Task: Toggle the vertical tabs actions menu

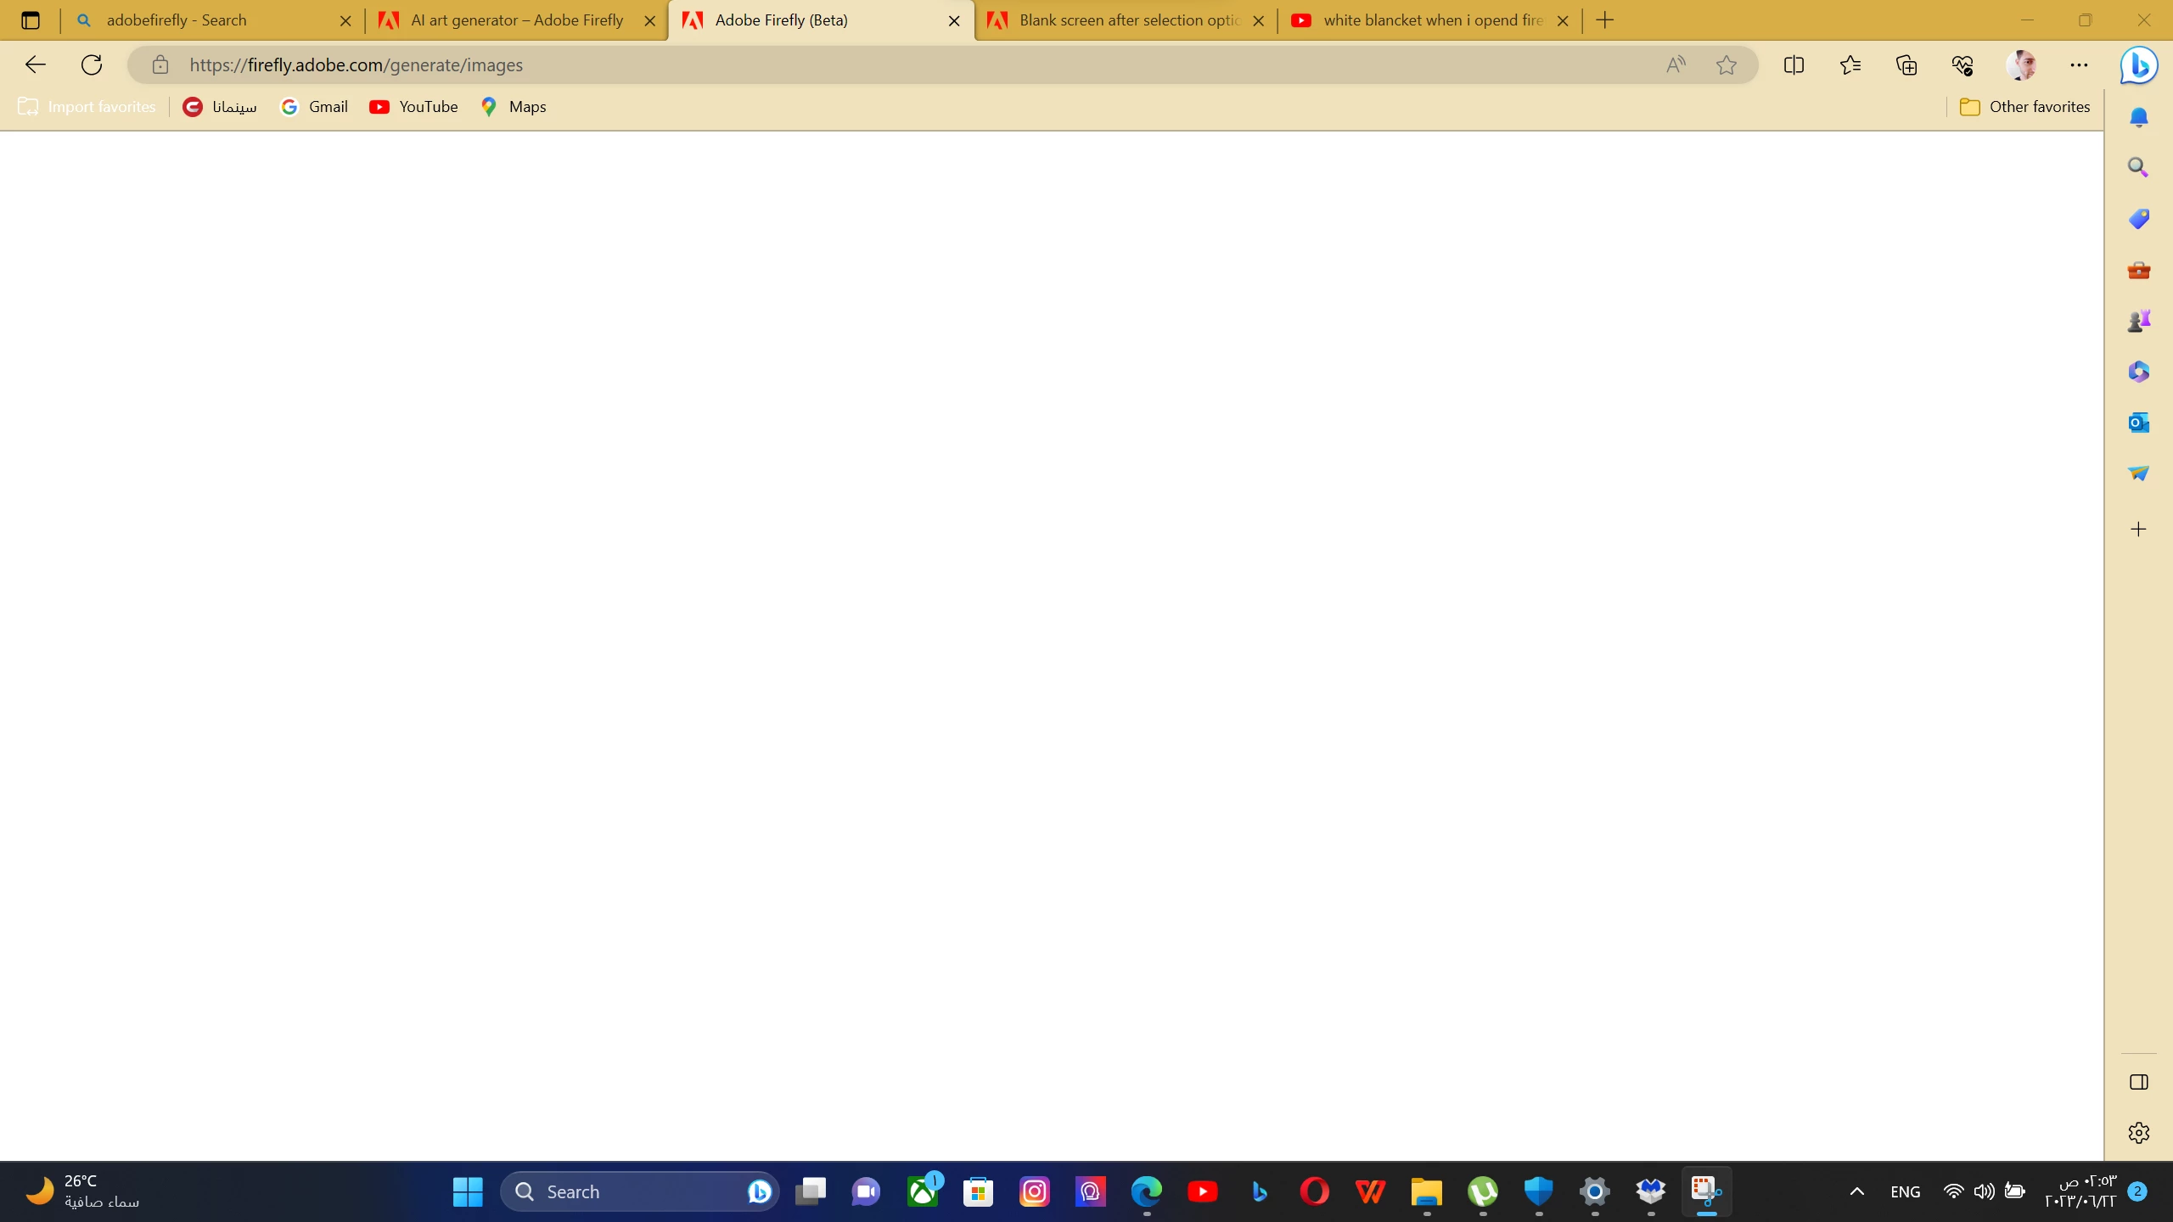Action: click(31, 20)
